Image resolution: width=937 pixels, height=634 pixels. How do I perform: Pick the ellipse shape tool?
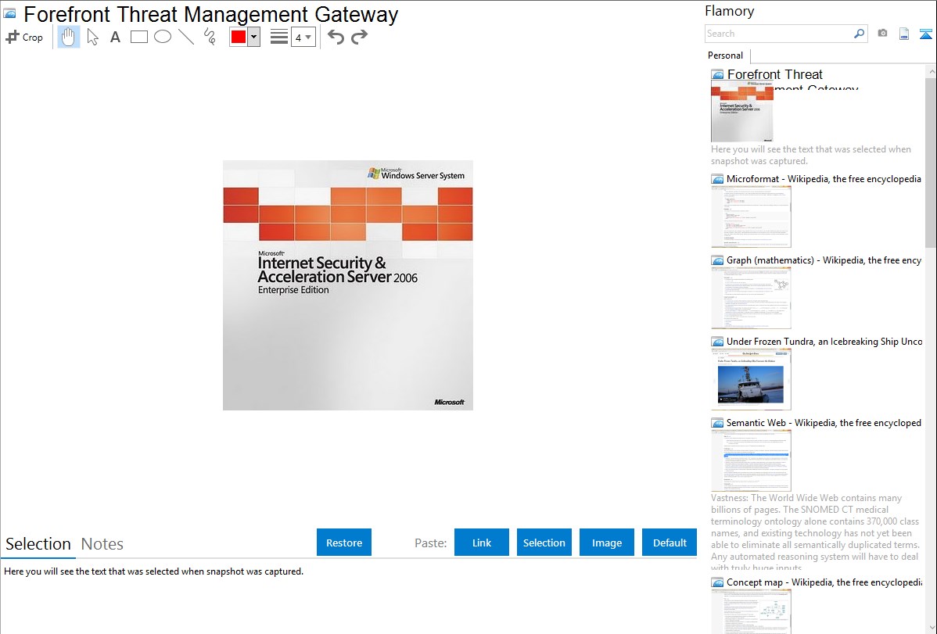point(163,37)
